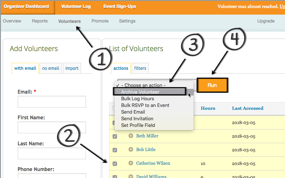Image resolution: width=285 pixels, height=178 pixels.
Task: Focus the Email input field
Action: 52,102
